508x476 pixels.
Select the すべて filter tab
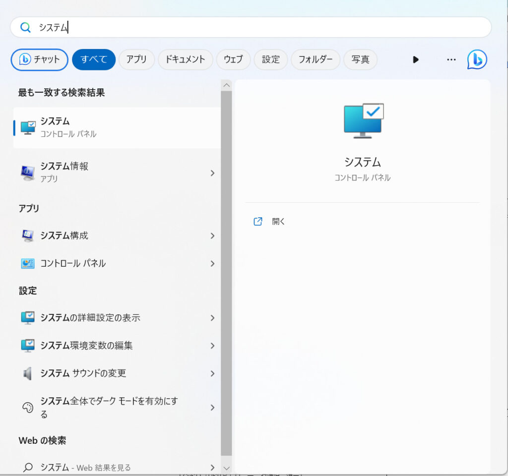pos(94,59)
